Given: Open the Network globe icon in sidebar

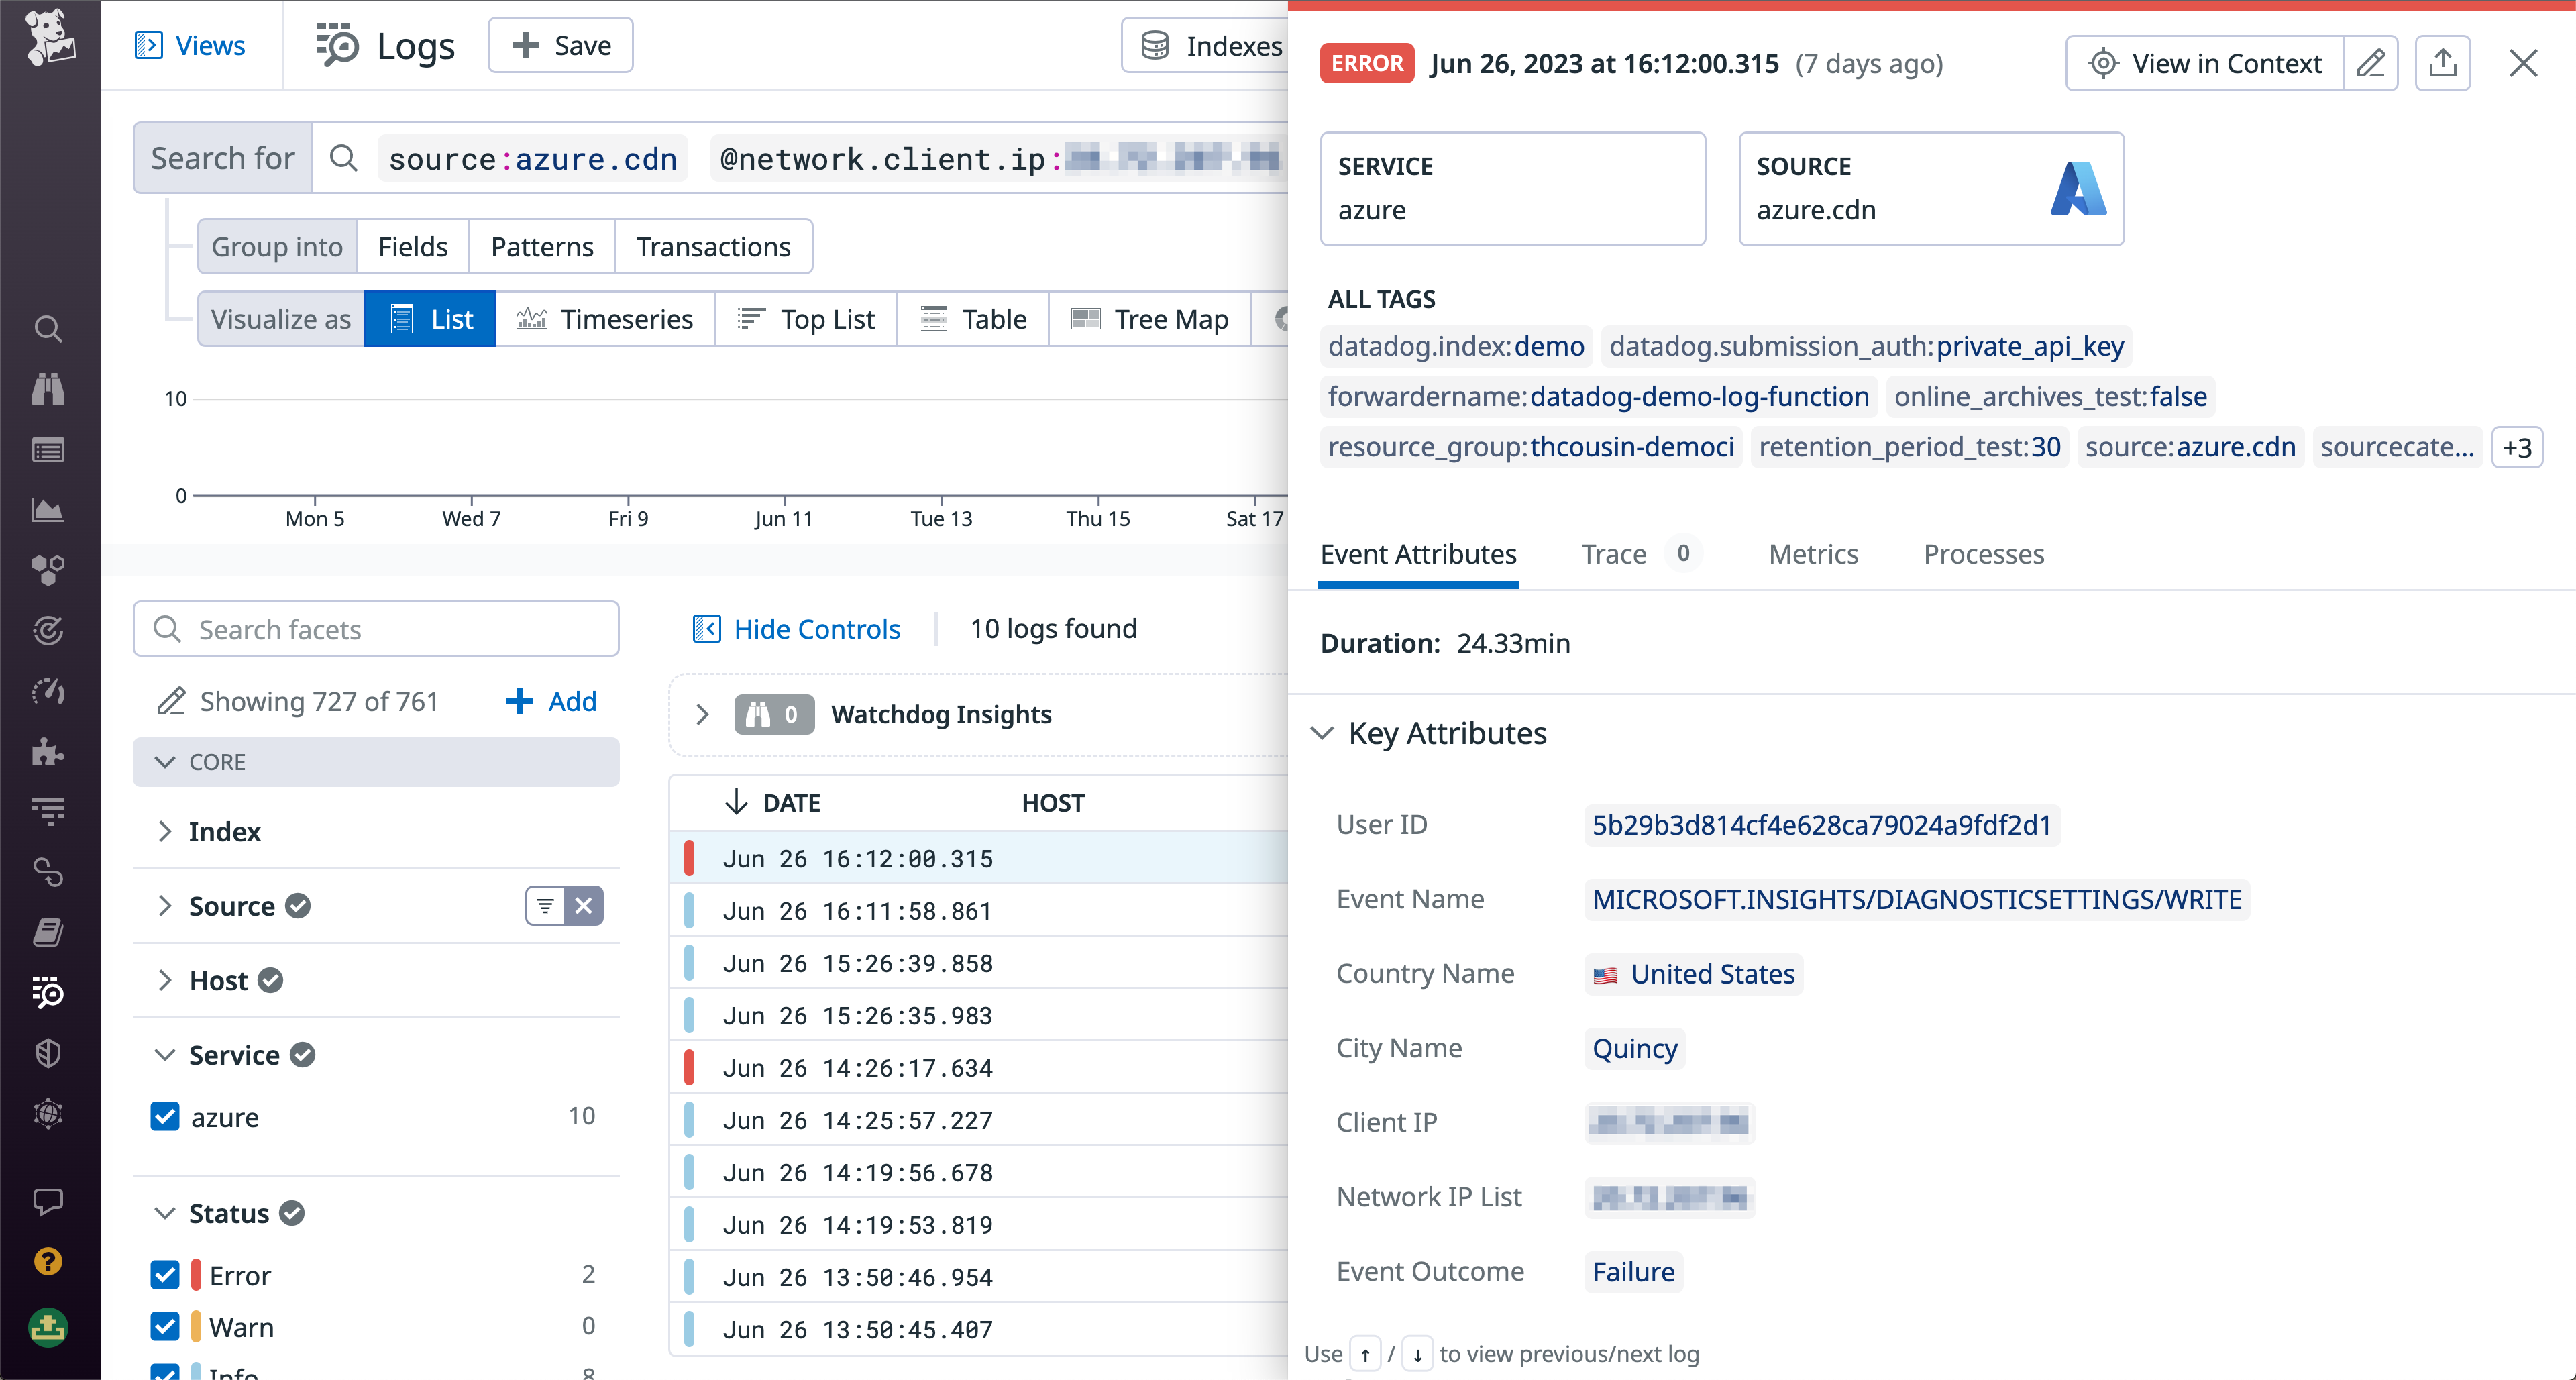Looking at the screenshot, I should 48,1113.
